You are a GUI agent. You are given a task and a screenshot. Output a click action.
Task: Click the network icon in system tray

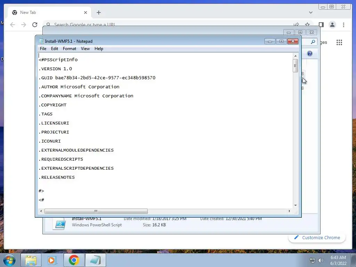point(313,260)
